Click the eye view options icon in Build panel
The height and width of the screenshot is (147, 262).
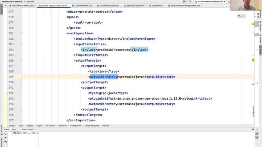pos(5,142)
